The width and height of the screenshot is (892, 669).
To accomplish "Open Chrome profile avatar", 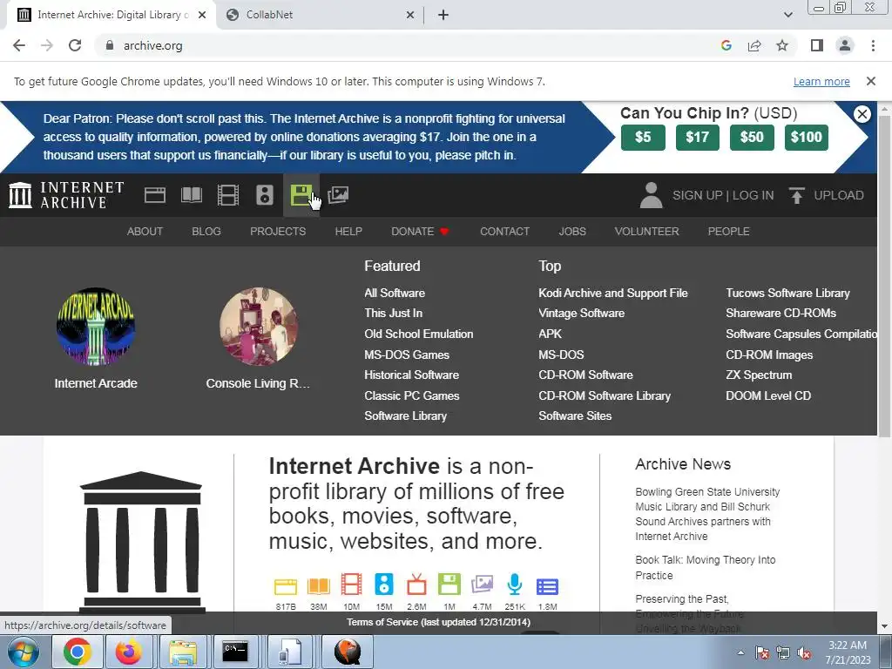I will [845, 45].
